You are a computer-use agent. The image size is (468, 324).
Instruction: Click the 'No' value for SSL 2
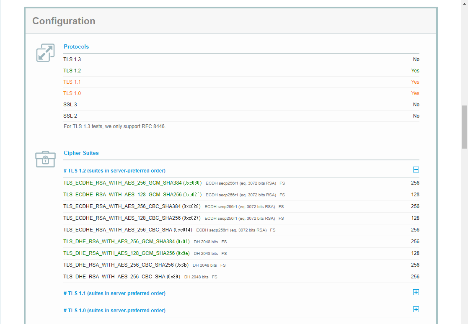coord(416,116)
